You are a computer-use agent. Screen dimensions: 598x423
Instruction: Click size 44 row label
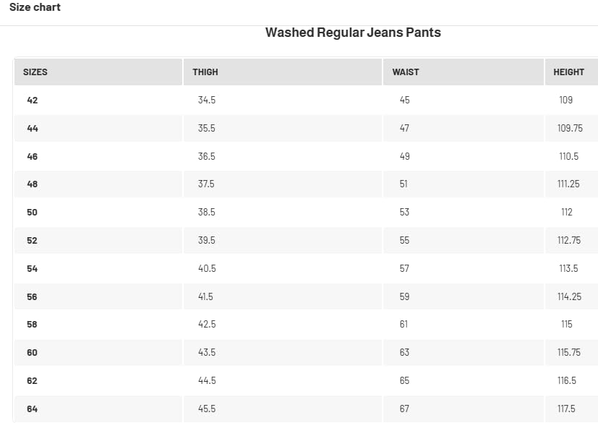(33, 128)
